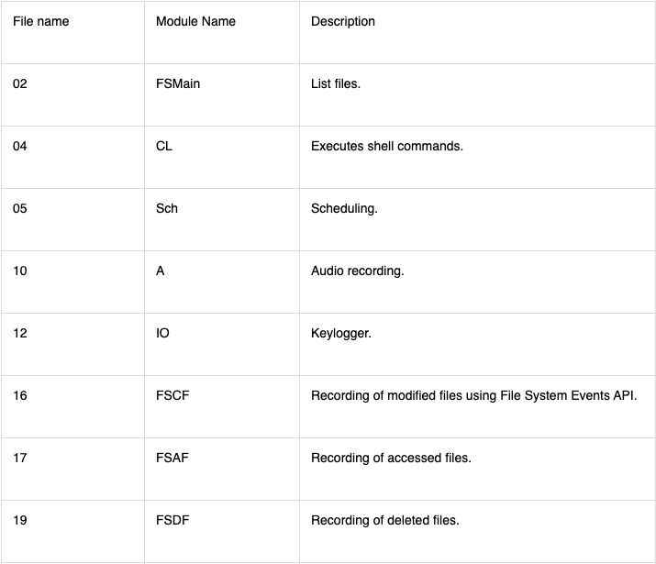This screenshot has height=564, width=656.
Task: Select the FSAF module name cell
Action: tap(172, 458)
